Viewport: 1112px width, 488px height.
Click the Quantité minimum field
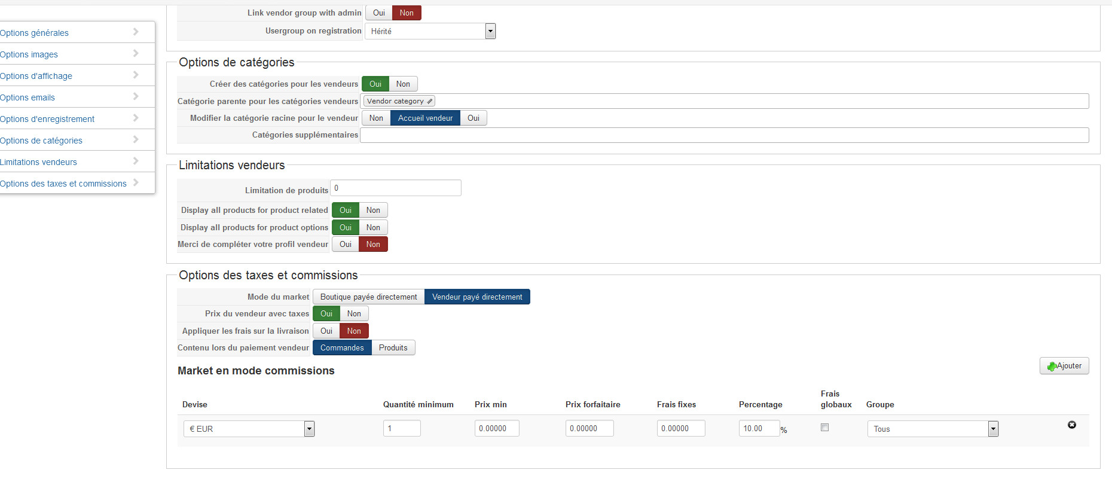402,428
